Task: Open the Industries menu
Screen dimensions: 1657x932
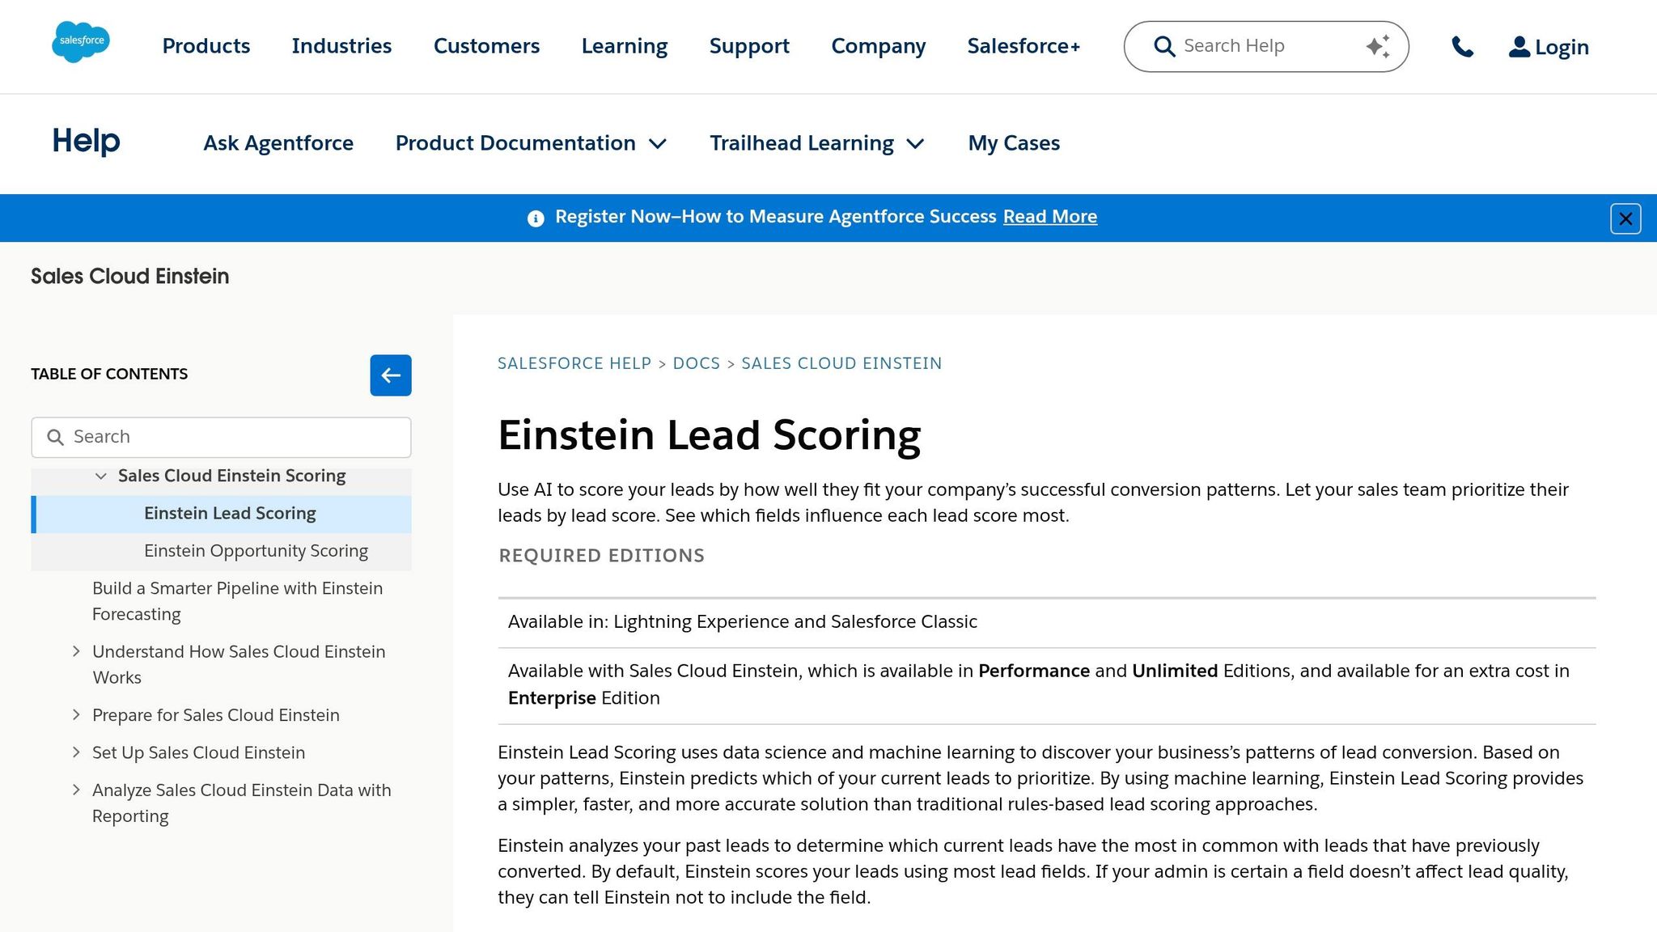Action: tap(341, 46)
